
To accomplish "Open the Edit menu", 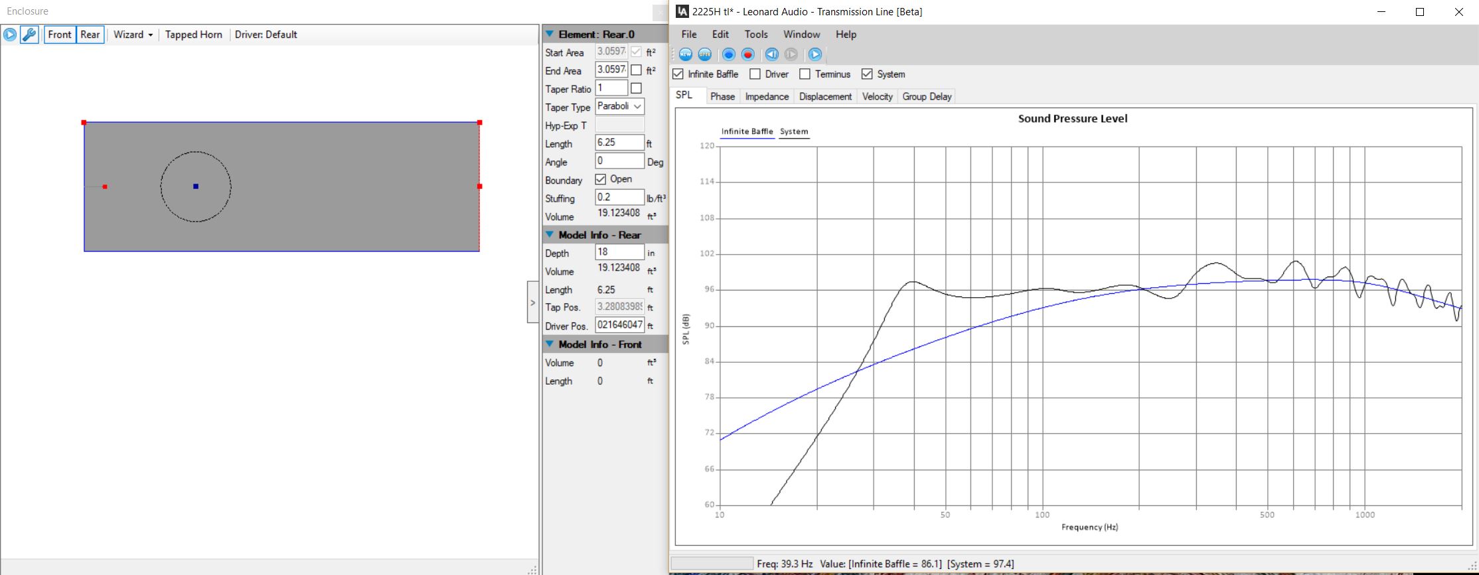I will (720, 34).
